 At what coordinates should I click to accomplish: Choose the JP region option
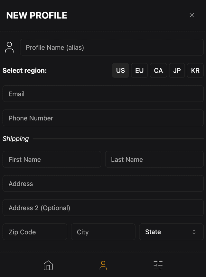(177, 70)
